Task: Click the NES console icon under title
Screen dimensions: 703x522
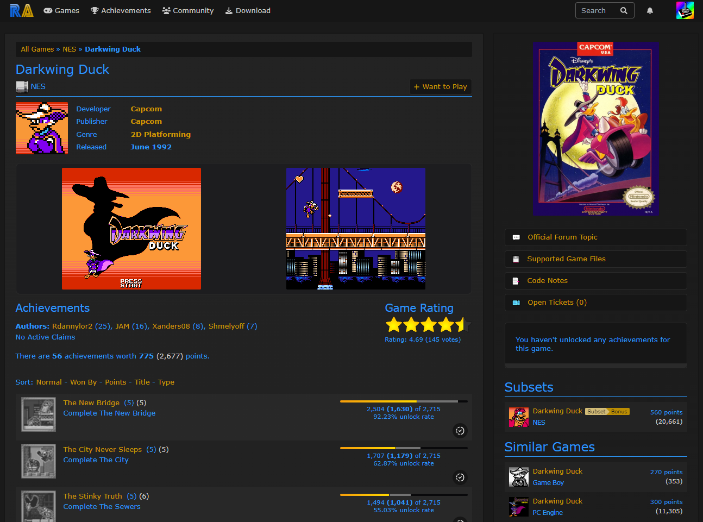Action: 22,86
